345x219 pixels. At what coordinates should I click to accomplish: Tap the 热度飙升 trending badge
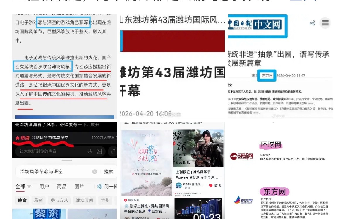[131, 200]
